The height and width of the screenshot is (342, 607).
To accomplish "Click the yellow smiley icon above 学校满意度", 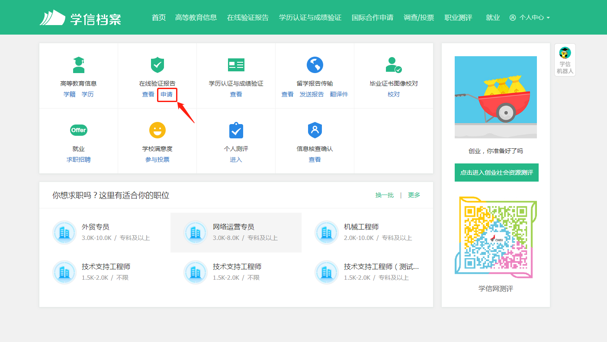I will (x=157, y=130).
